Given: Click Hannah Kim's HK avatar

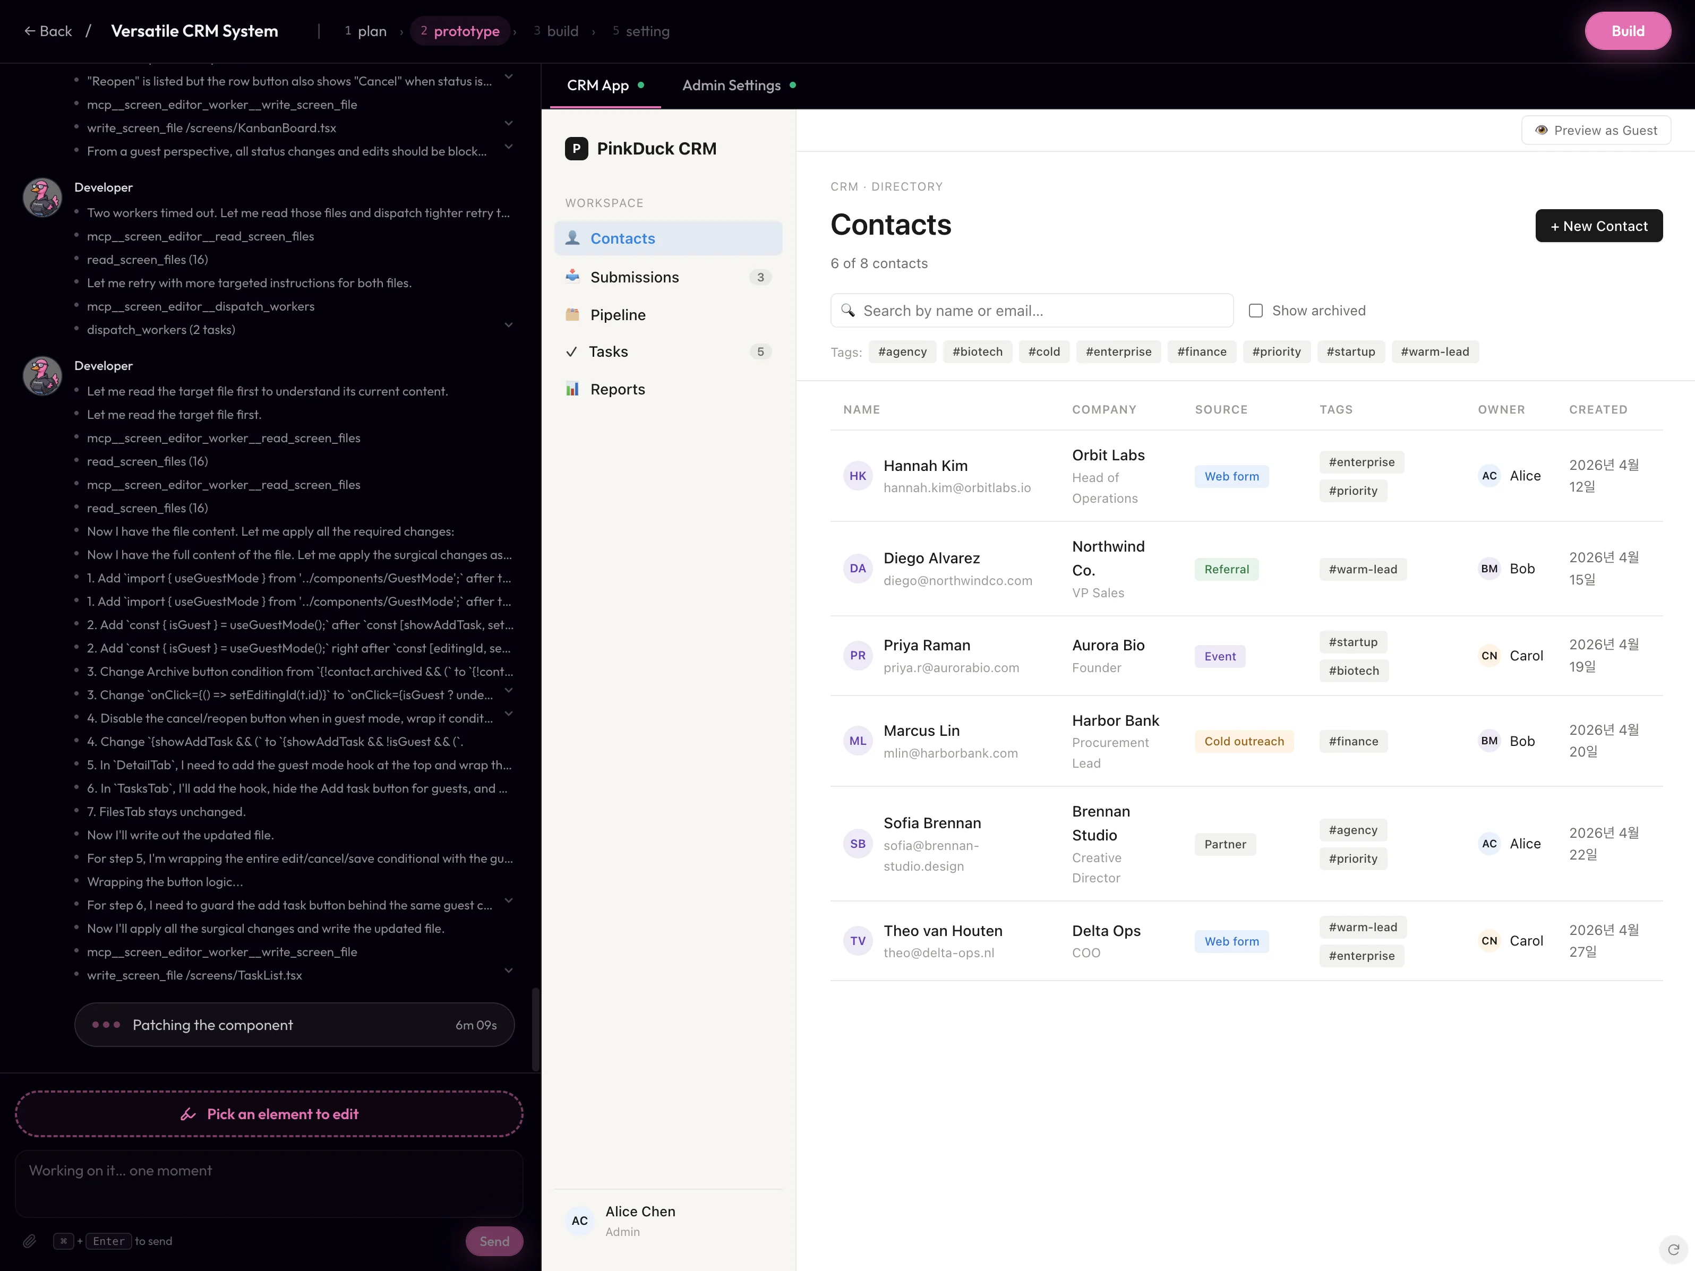Looking at the screenshot, I should 858,476.
